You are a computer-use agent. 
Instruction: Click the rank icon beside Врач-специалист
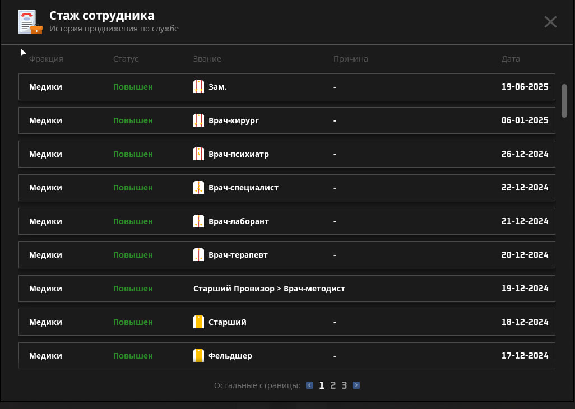coord(198,187)
